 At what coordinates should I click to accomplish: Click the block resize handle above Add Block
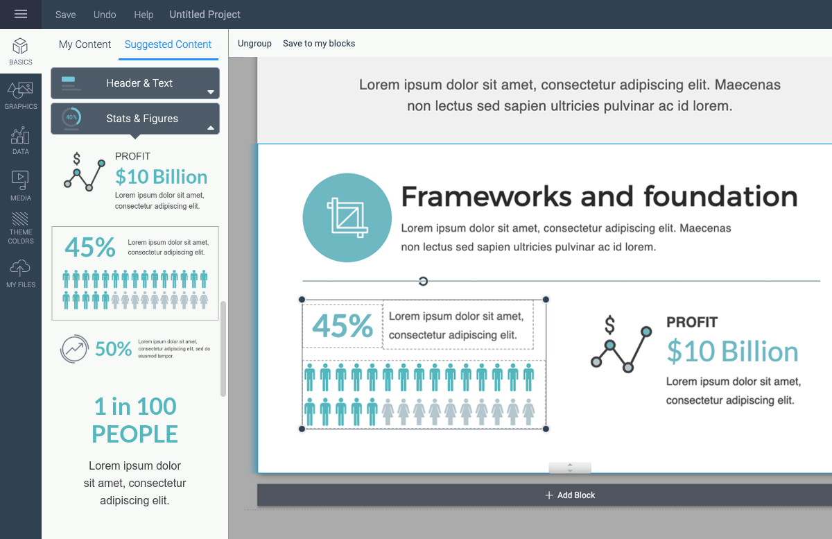(569, 468)
